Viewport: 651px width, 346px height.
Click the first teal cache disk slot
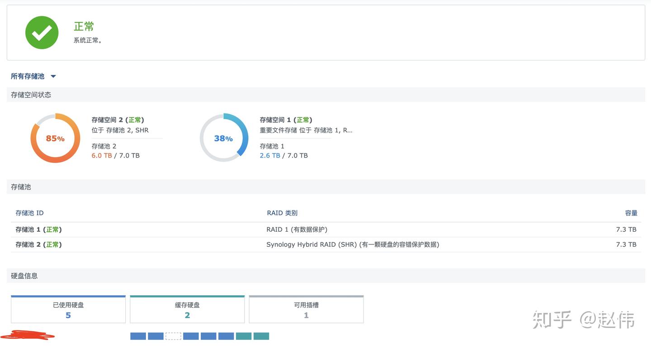point(244,336)
